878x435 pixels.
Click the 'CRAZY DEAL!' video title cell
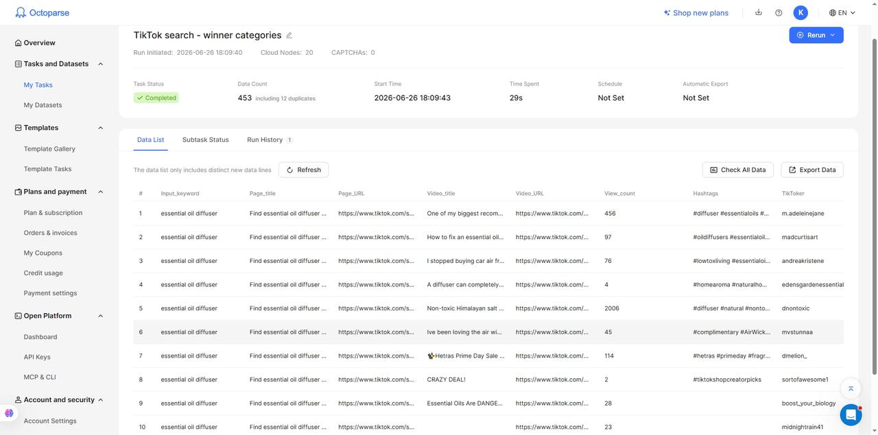click(x=447, y=380)
